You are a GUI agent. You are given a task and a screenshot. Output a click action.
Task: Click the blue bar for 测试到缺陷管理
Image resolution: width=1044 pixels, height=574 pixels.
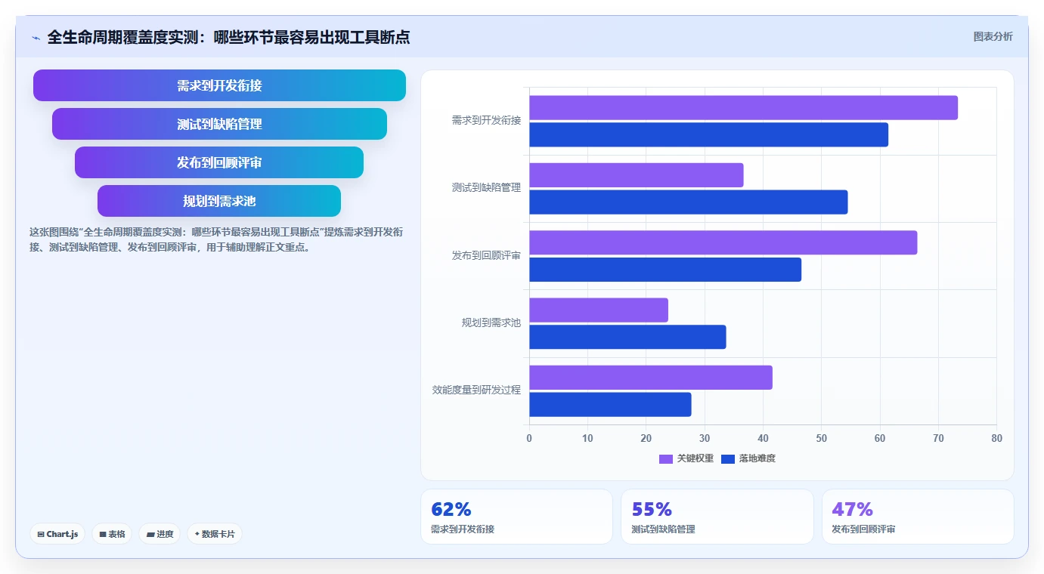(688, 202)
